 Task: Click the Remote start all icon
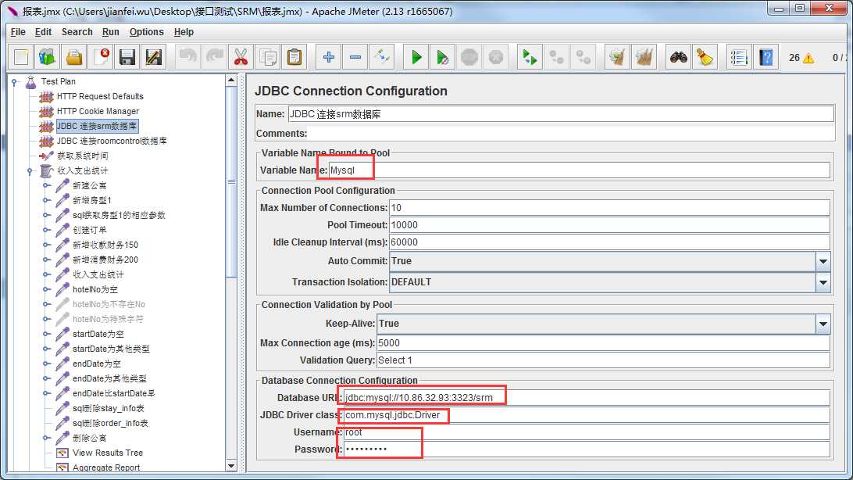[530, 57]
